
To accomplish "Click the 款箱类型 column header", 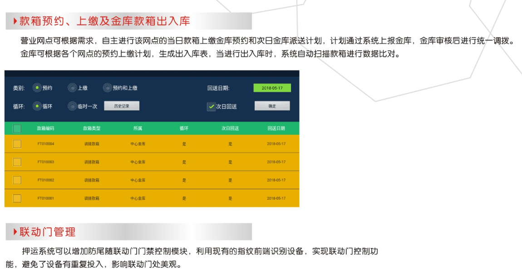I will tap(92, 128).
